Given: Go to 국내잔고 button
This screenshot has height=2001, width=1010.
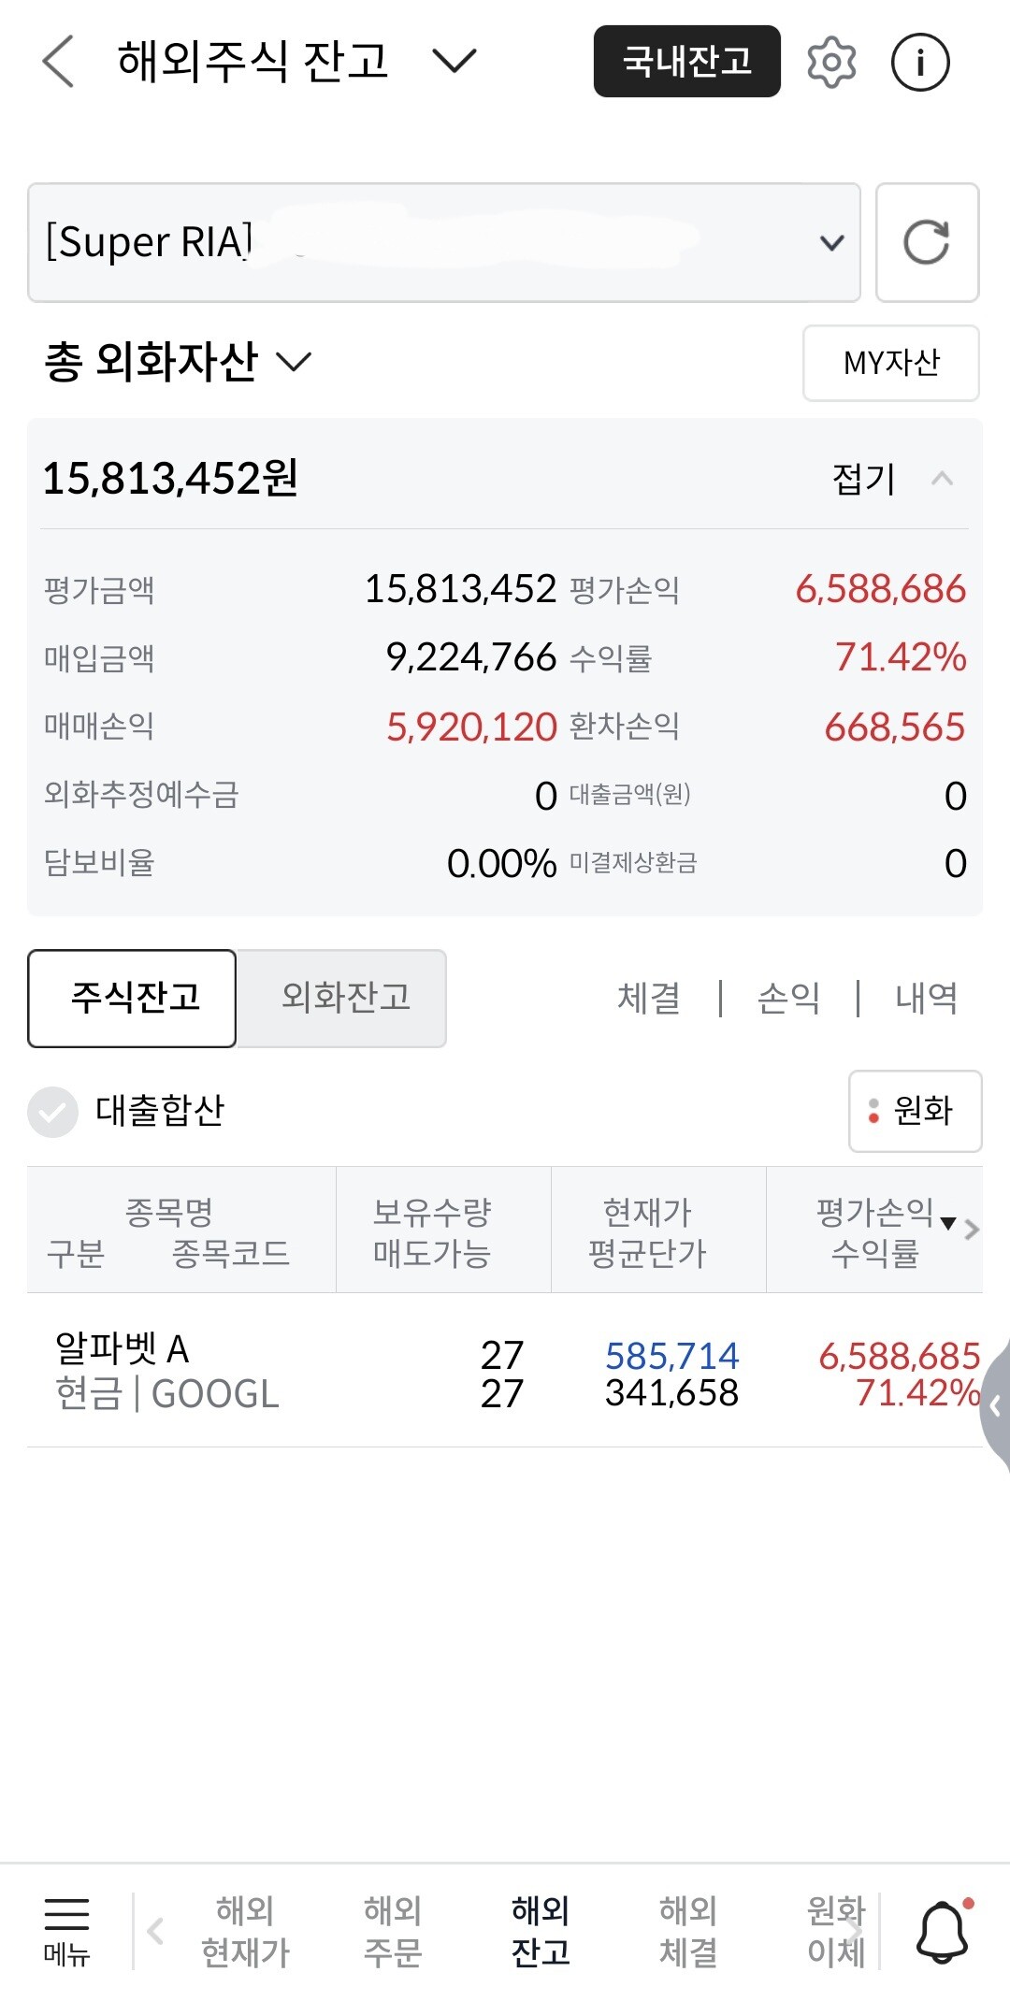Looking at the screenshot, I should pos(687,62).
